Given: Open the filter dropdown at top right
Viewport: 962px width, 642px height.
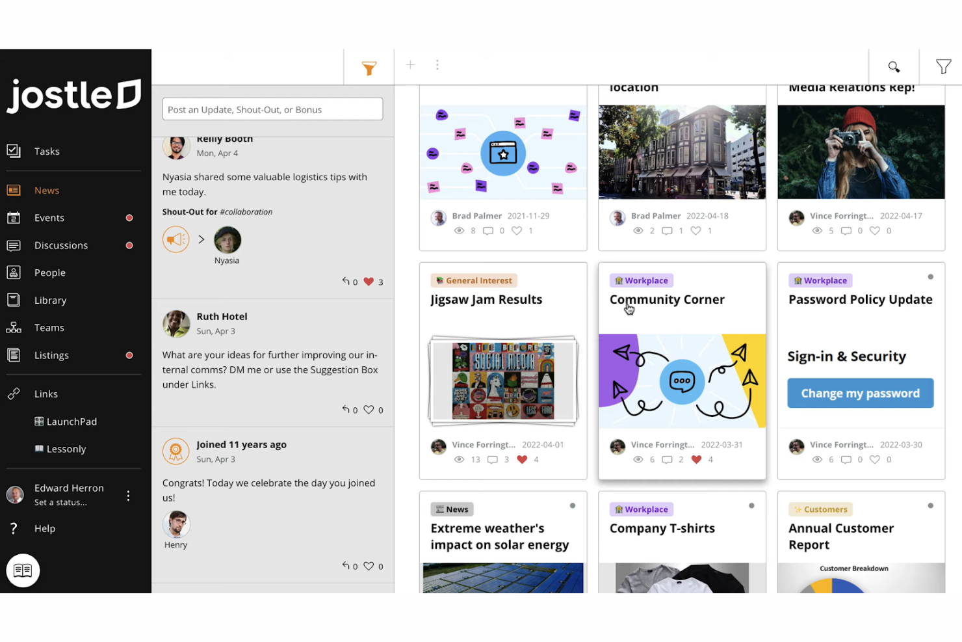Looking at the screenshot, I should point(944,66).
